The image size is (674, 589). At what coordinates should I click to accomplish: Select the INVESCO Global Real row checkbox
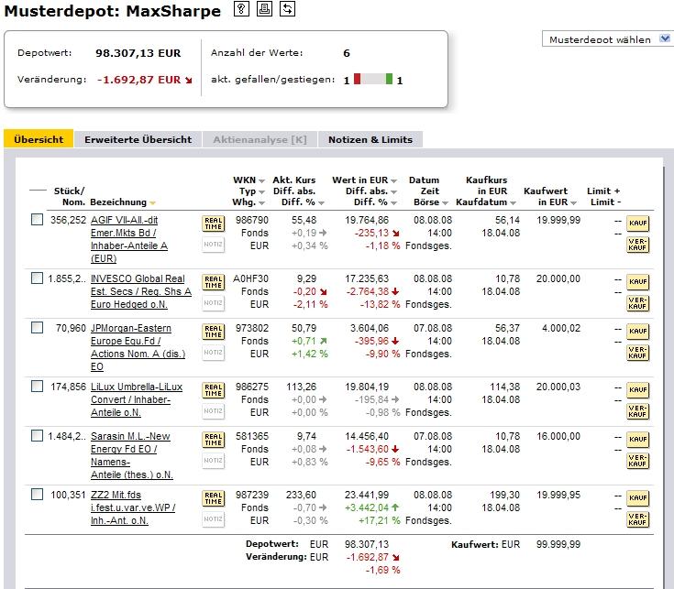(37, 278)
